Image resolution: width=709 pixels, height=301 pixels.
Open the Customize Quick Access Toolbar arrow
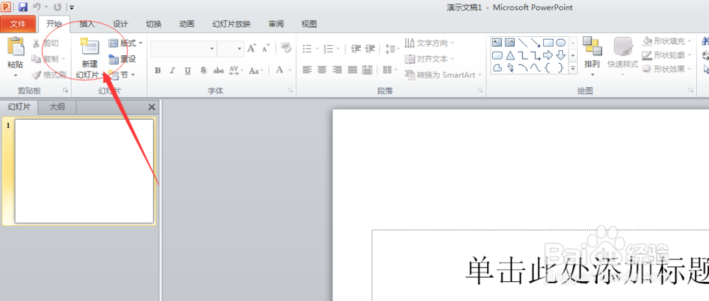pos(72,8)
